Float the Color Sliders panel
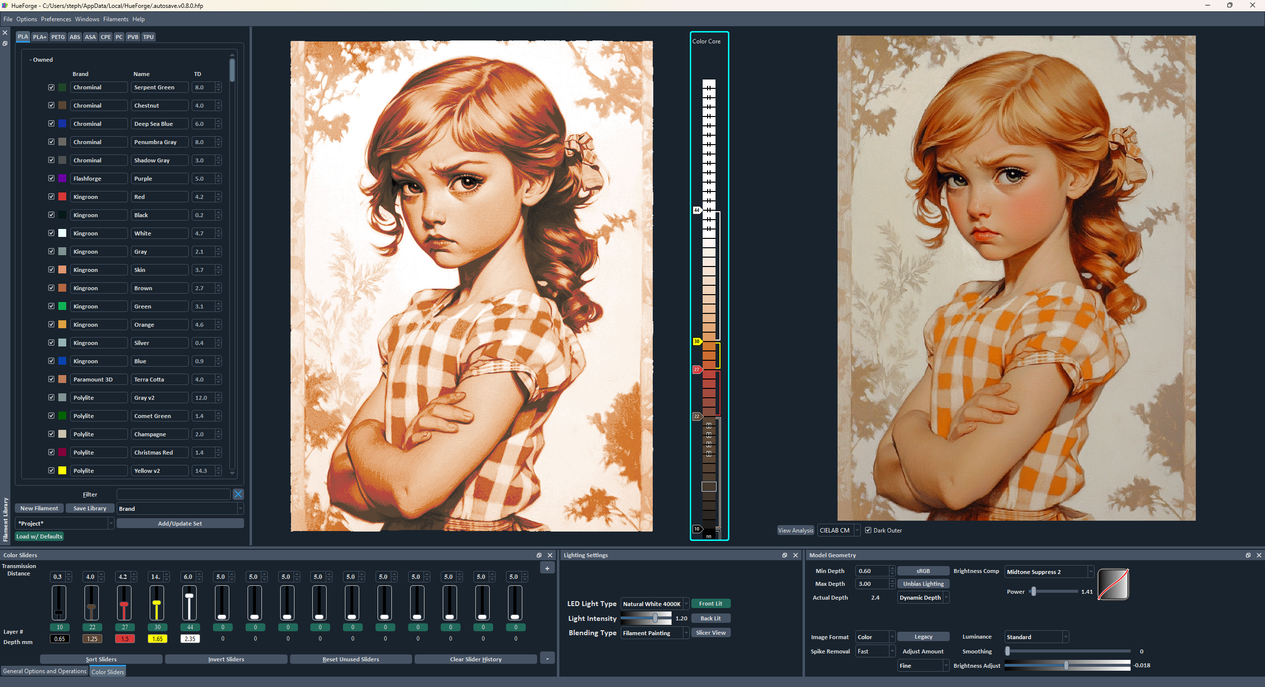The height and width of the screenshot is (687, 1265). (x=539, y=555)
